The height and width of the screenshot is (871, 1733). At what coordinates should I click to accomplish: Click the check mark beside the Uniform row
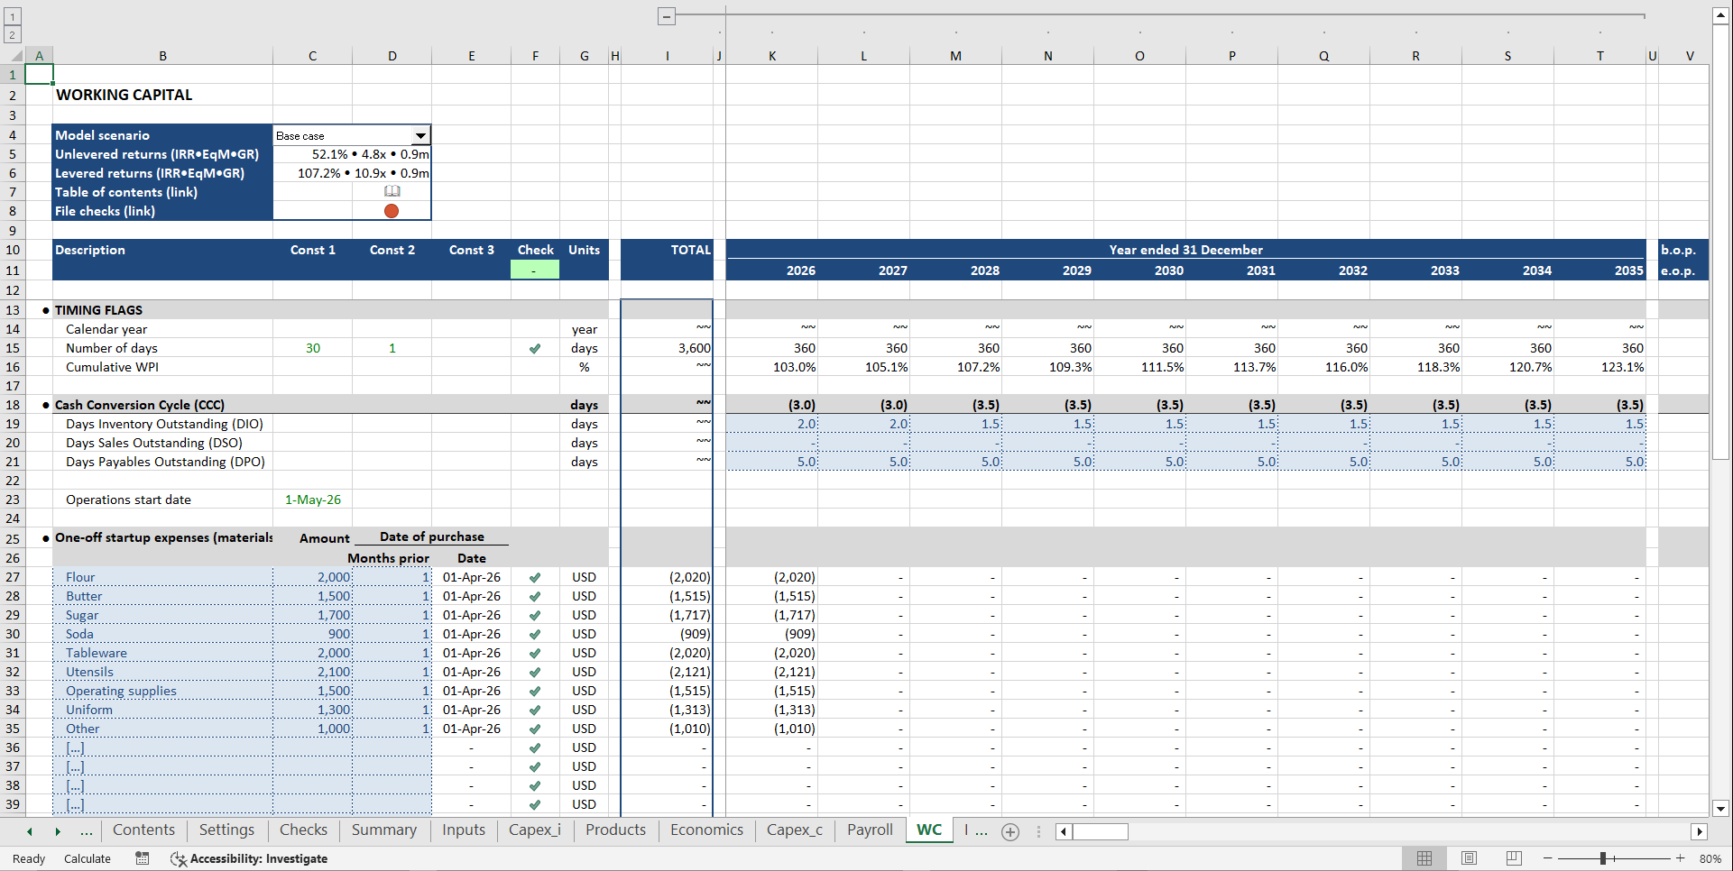tap(535, 710)
